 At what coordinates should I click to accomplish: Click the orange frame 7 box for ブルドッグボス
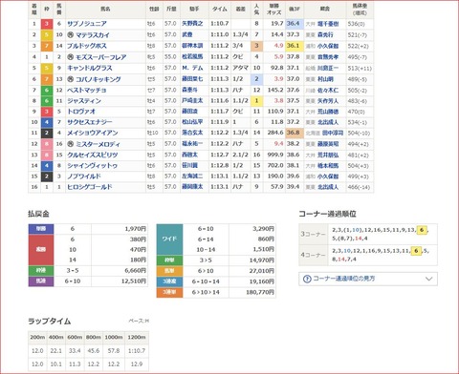(47, 46)
